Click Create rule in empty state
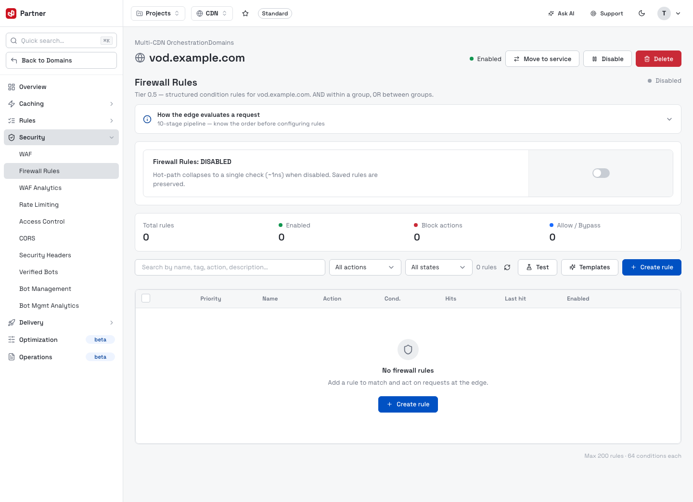693x502 pixels. (x=408, y=404)
